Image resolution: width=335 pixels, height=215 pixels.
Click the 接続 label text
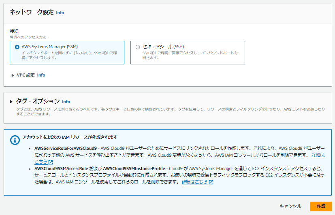[14, 31]
